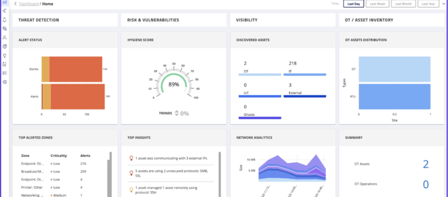This screenshot has height=197, width=448.
Task: Click the Summary panel title
Action: coord(353,137)
